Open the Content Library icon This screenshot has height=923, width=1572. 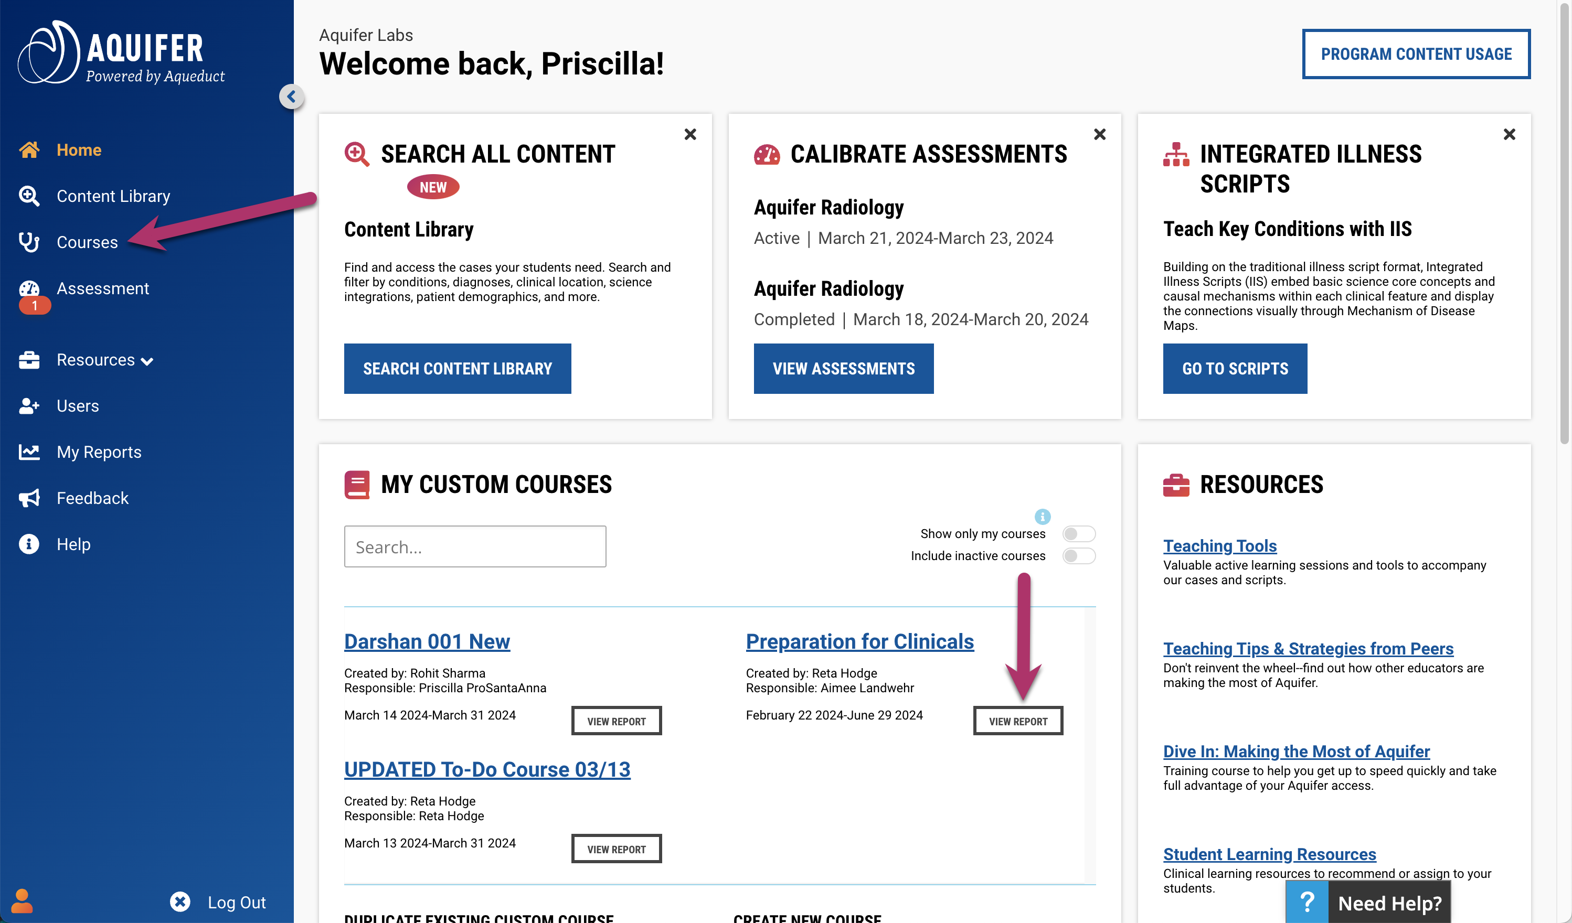pyautogui.click(x=30, y=196)
